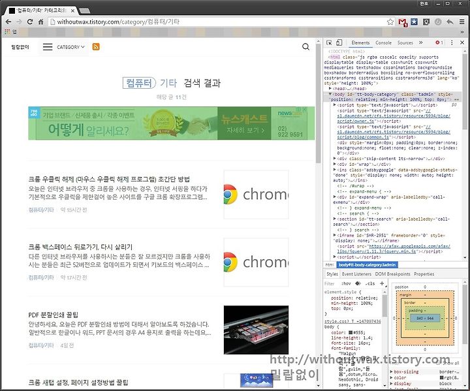
Task: Open the Gmail checker extension icon
Action: (x=403, y=22)
